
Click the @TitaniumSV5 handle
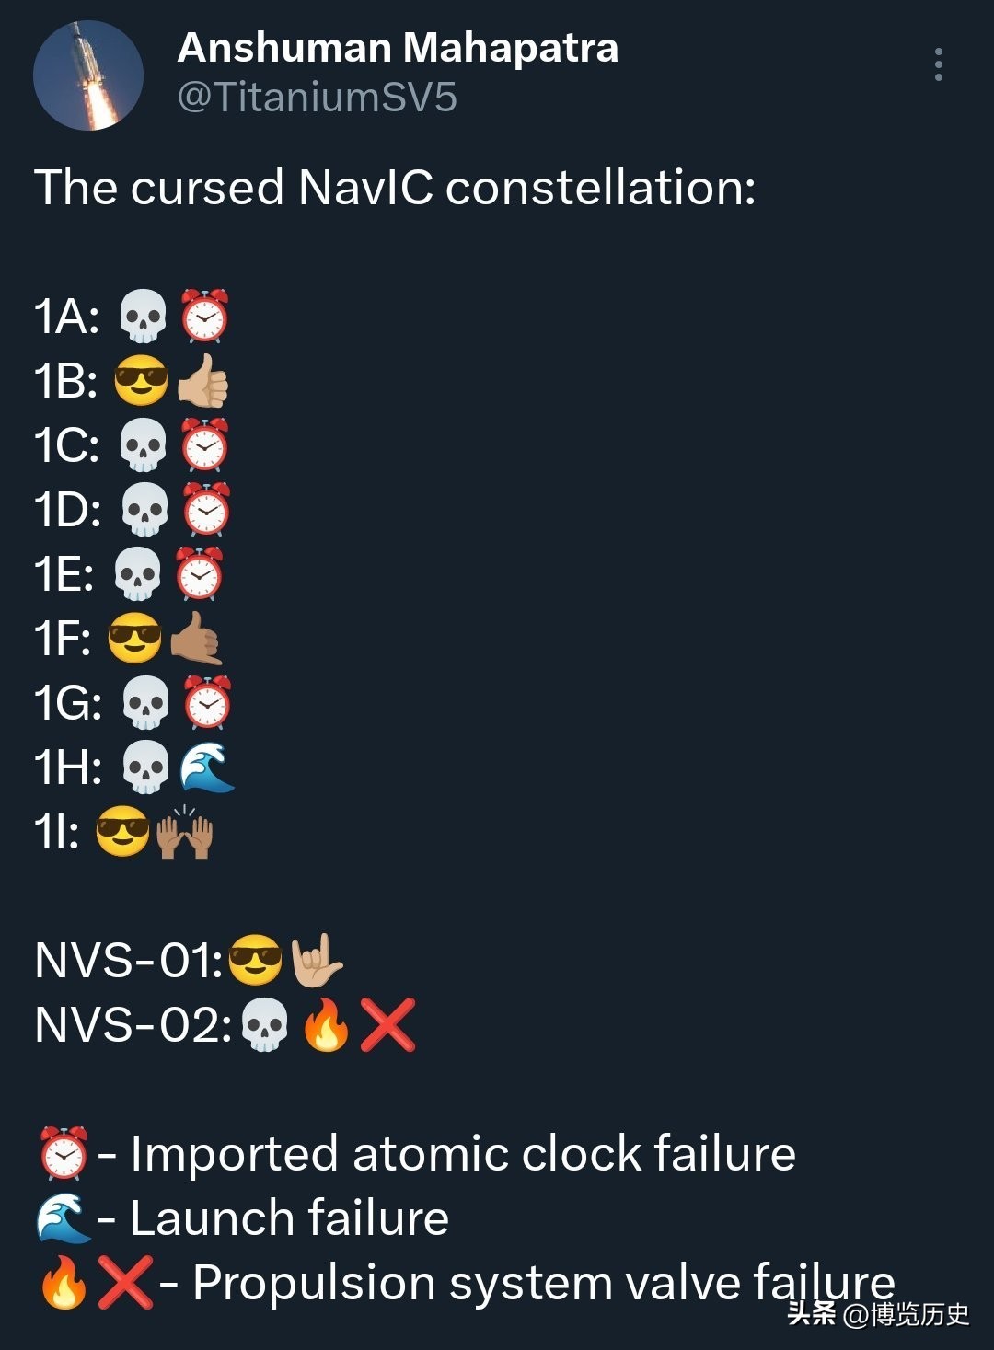click(317, 98)
